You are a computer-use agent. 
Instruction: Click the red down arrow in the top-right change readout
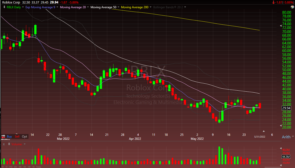click(273, 2)
